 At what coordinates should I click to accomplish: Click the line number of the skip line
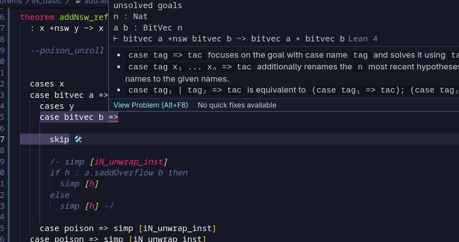coord(2,139)
